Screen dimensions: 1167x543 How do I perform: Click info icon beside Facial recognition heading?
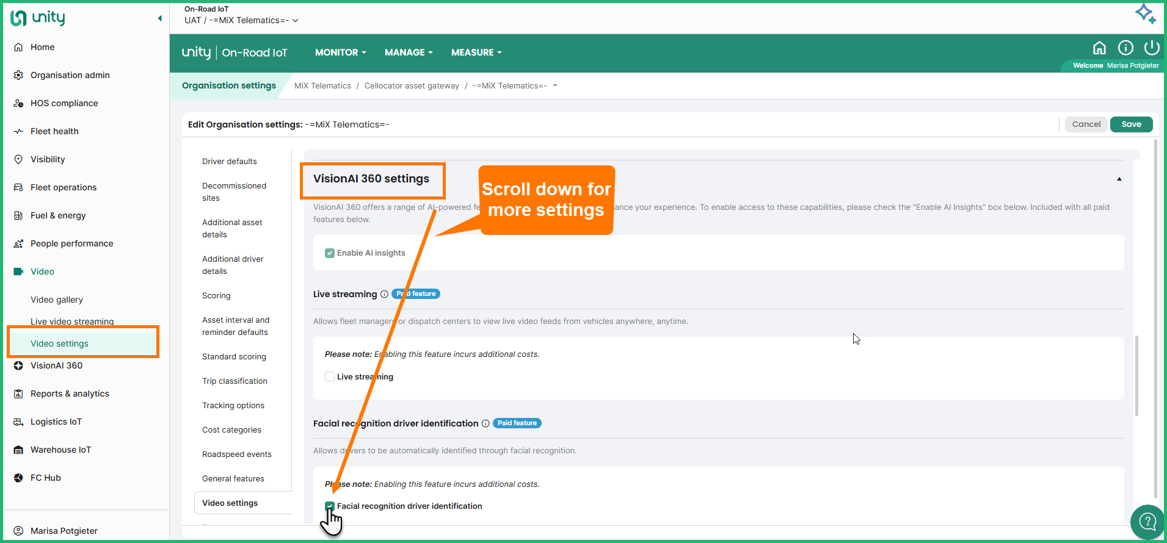click(x=485, y=423)
